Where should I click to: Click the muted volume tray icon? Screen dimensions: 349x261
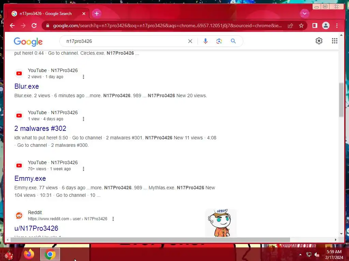[x=317, y=255]
